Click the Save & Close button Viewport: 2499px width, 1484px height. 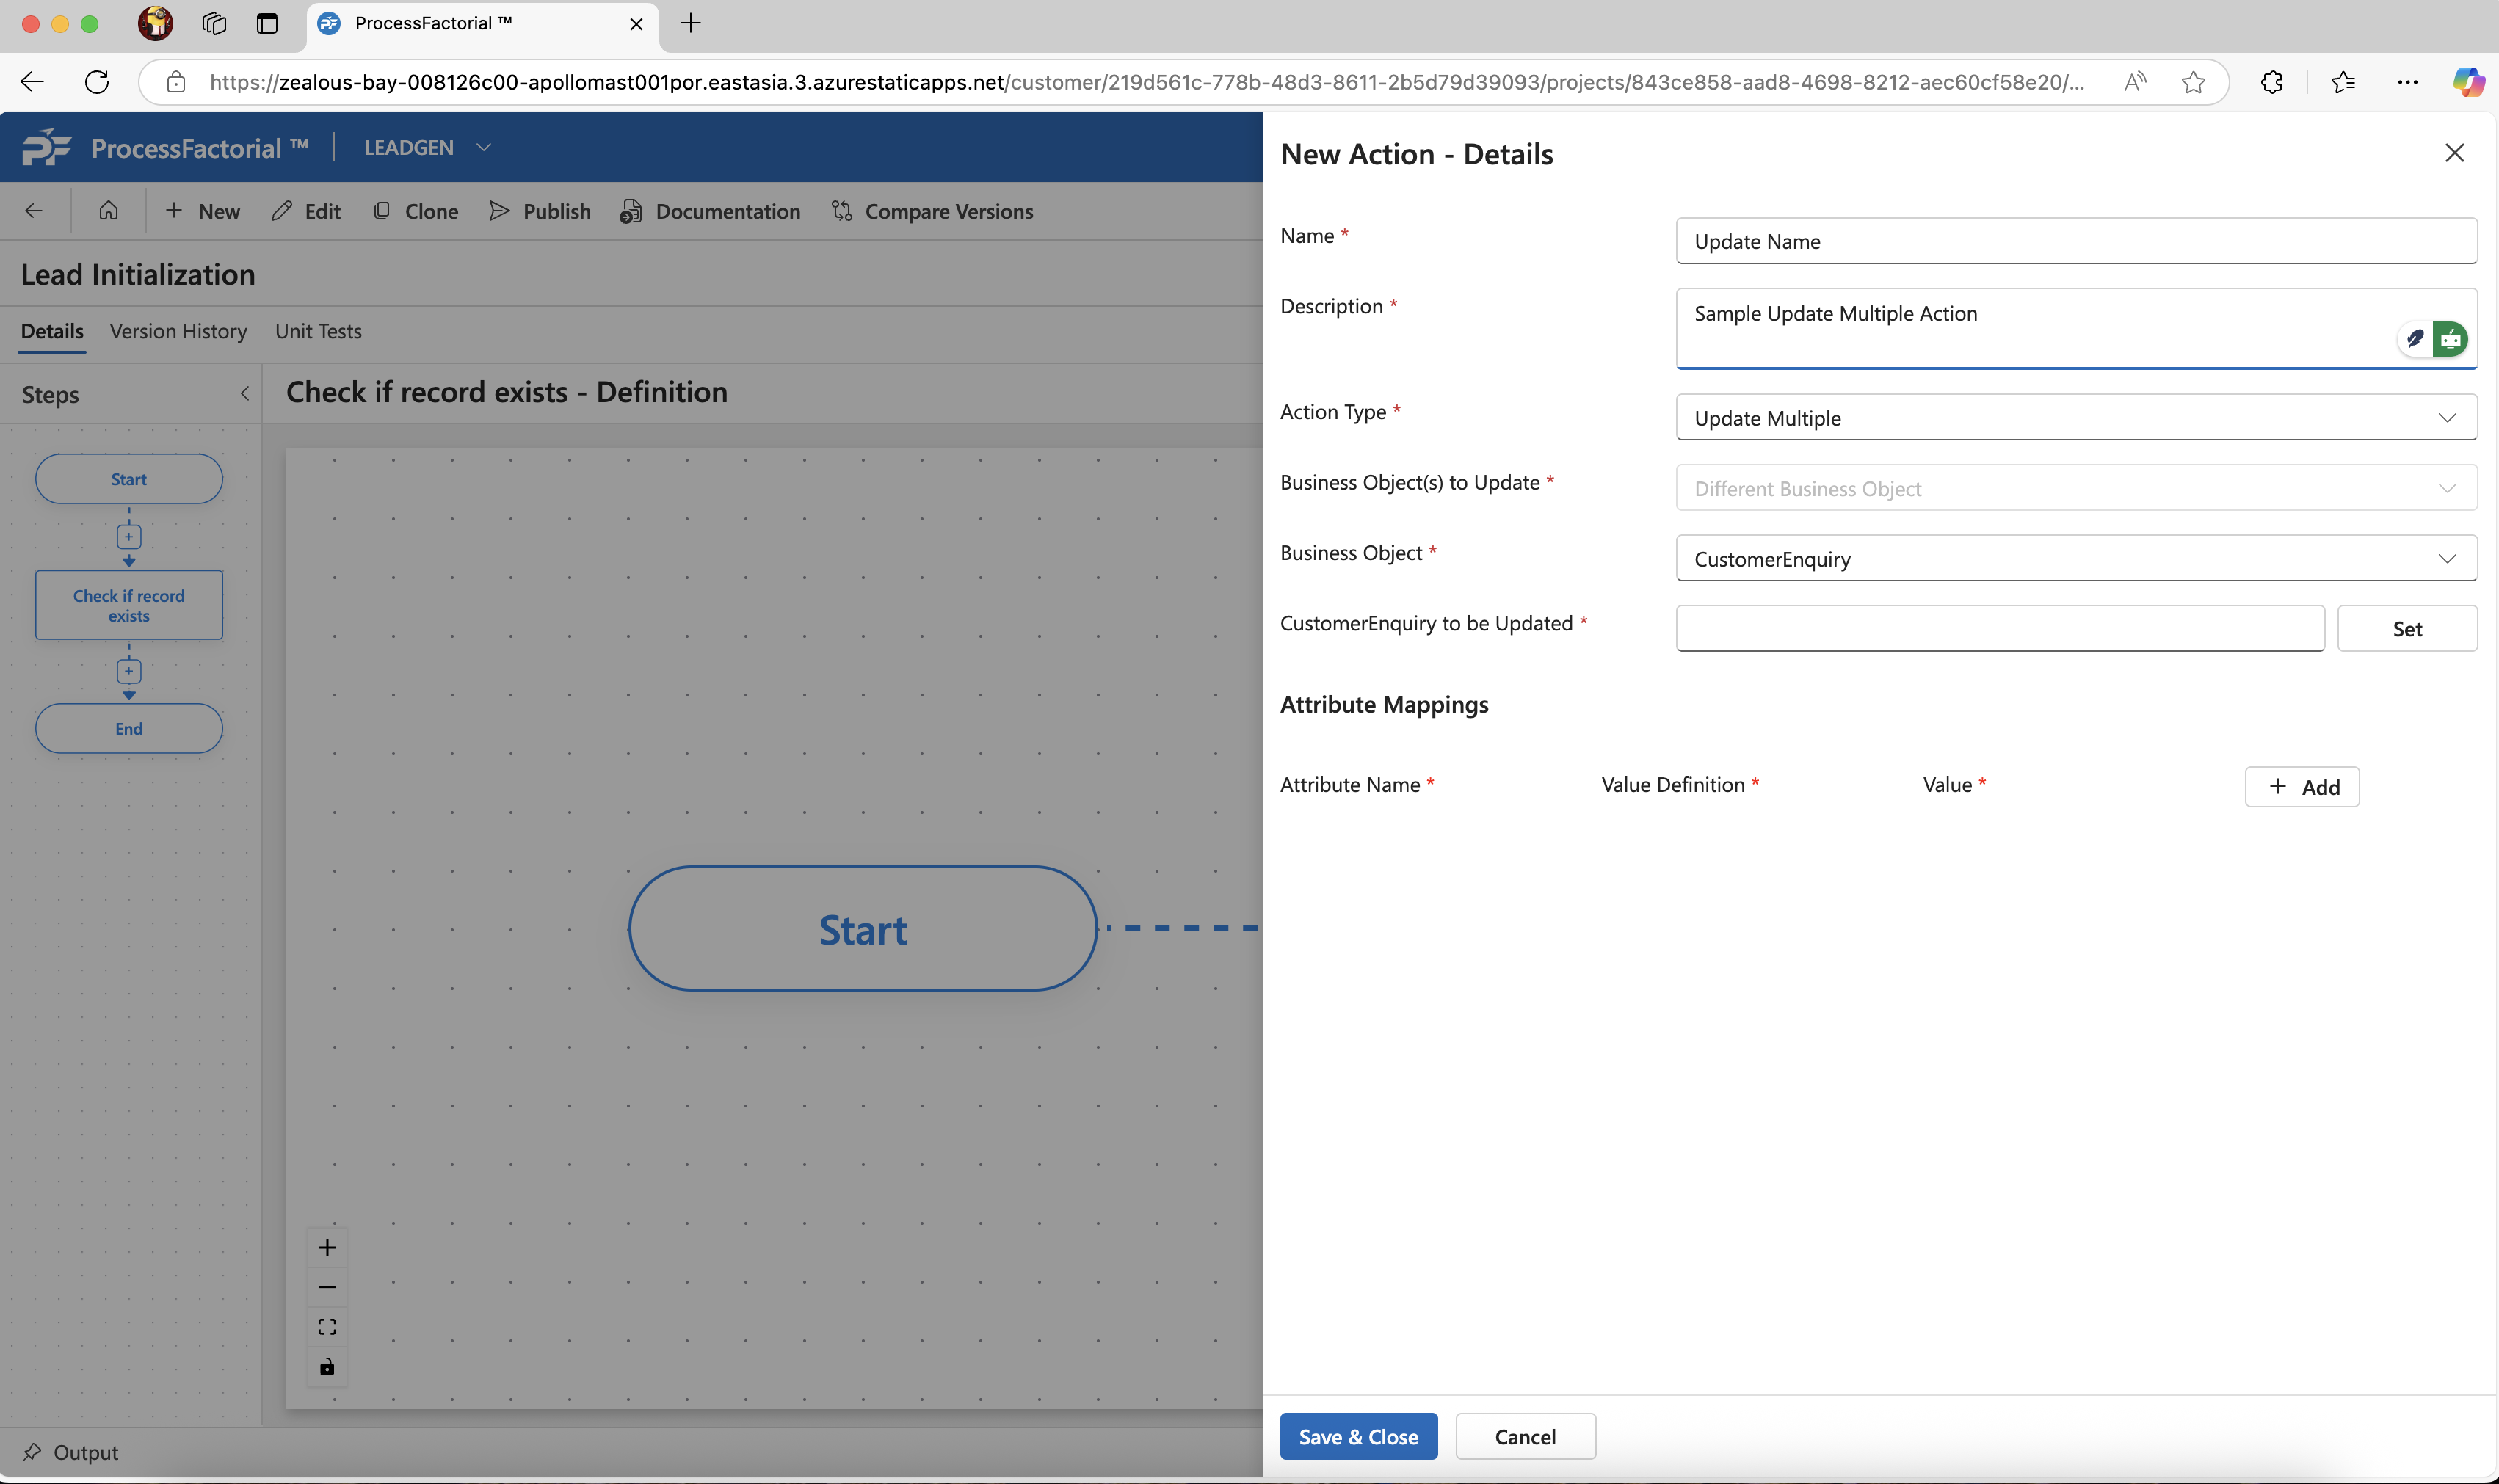coord(1358,1437)
